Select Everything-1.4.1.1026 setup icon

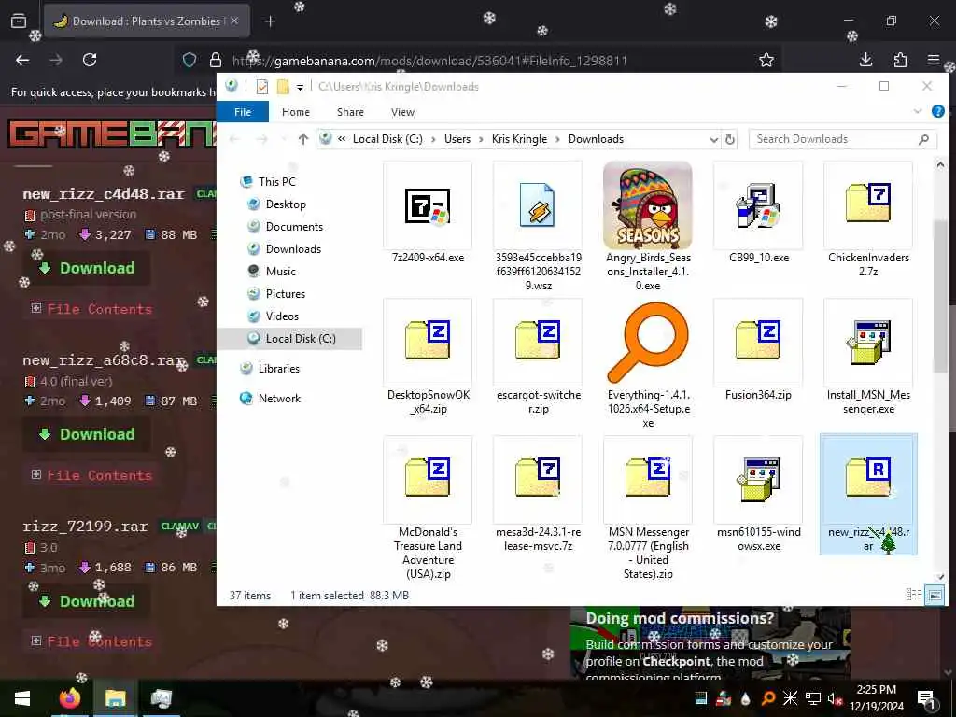(x=648, y=343)
